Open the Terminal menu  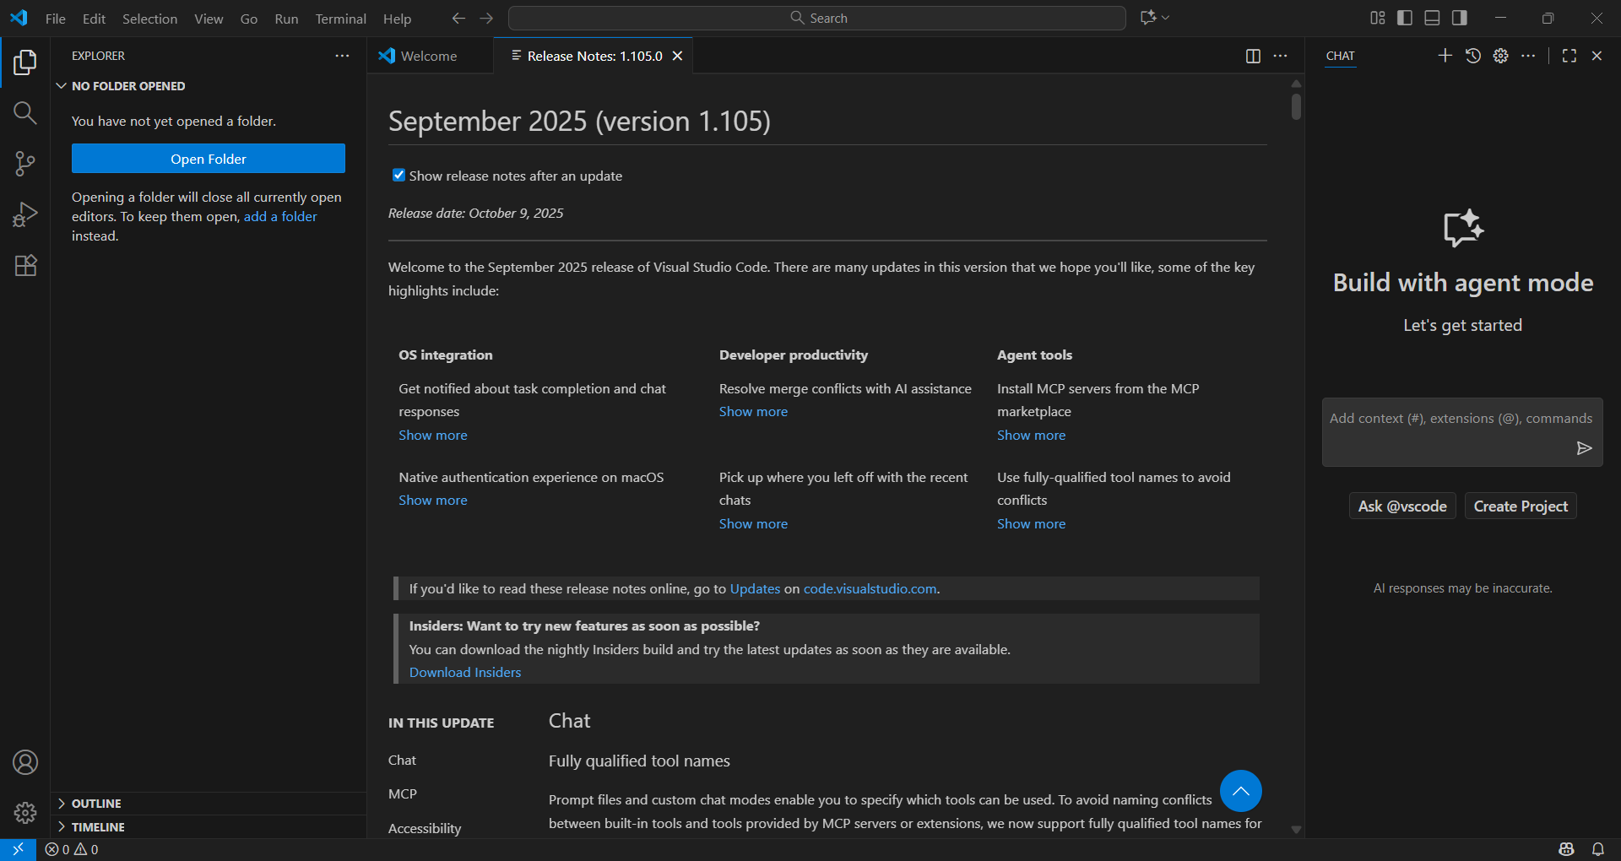[x=340, y=19]
